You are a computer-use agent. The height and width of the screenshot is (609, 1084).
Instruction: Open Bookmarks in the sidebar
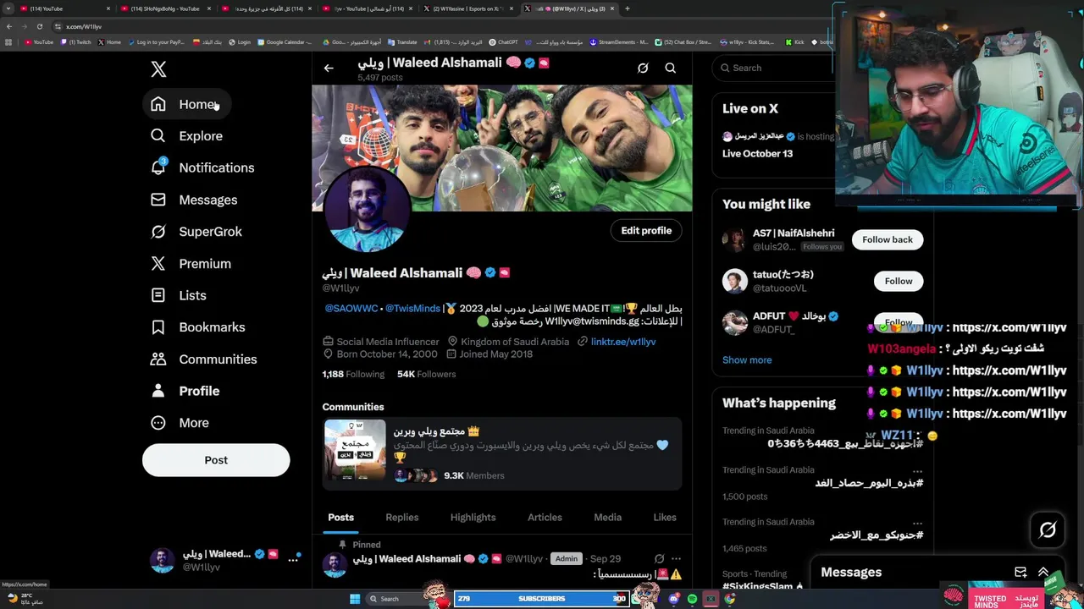[197, 326]
